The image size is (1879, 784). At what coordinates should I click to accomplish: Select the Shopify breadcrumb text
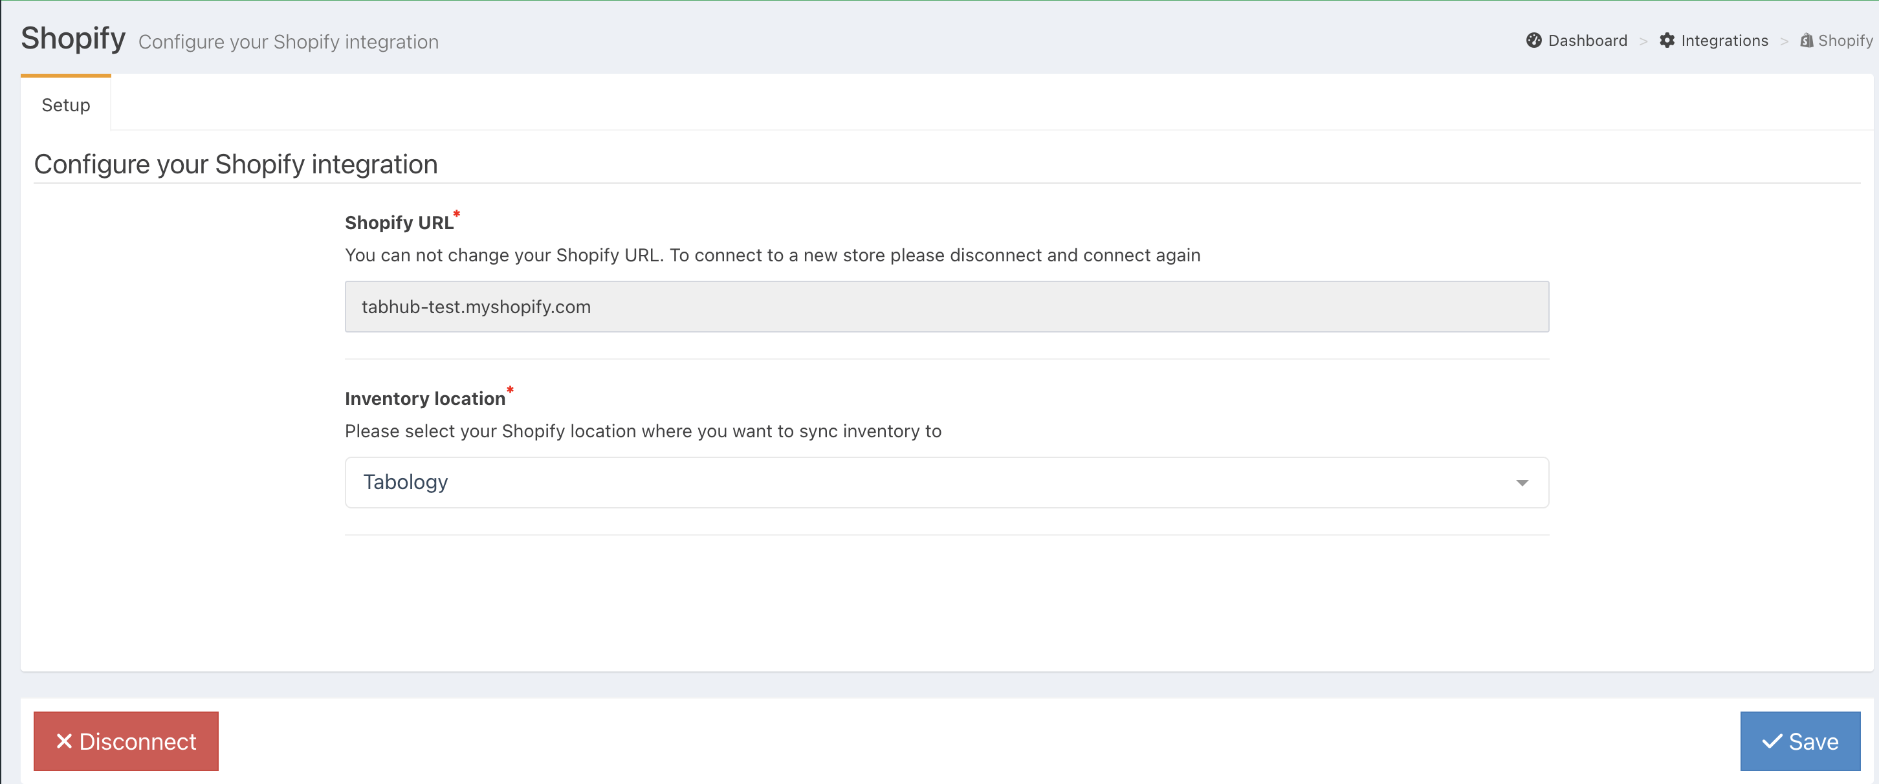click(x=1845, y=41)
